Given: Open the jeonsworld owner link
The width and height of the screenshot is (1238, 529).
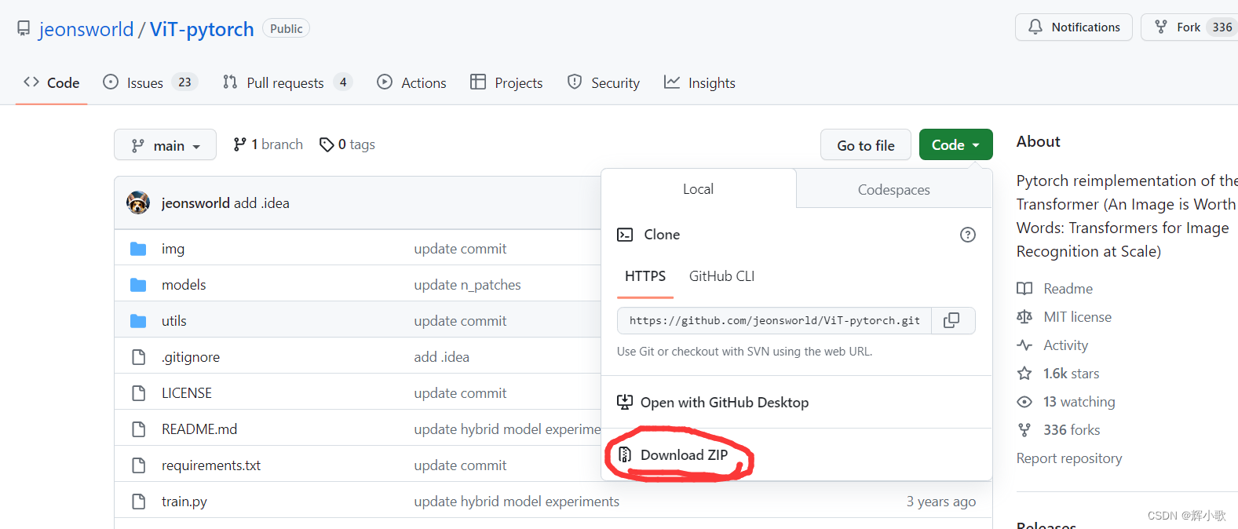Looking at the screenshot, I should tap(86, 29).
